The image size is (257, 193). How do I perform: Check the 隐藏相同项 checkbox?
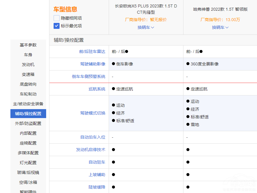[x=57, y=18]
